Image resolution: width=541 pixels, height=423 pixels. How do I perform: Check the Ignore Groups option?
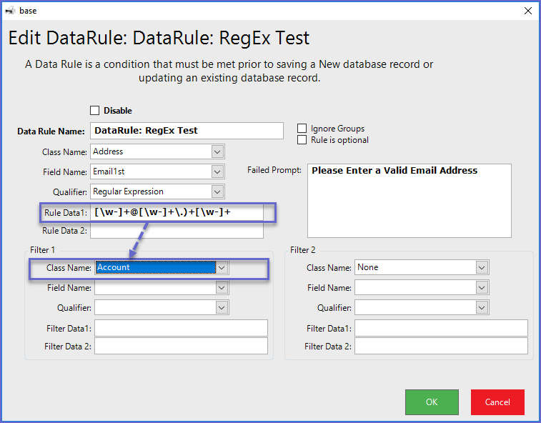(x=302, y=129)
